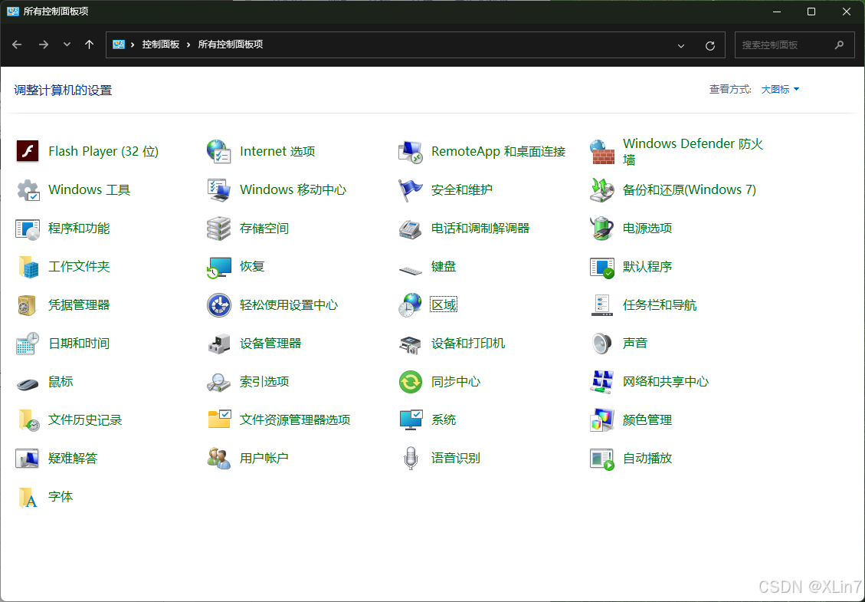This screenshot has width=865, height=602.
Task: Click the 任务栏和导航 icon
Action: click(602, 305)
